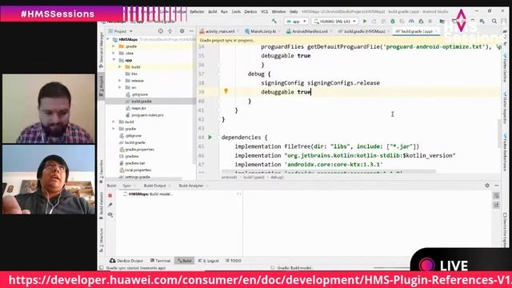
Task: Click the Gradle build progress bar
Action: [x=391, y=268]
